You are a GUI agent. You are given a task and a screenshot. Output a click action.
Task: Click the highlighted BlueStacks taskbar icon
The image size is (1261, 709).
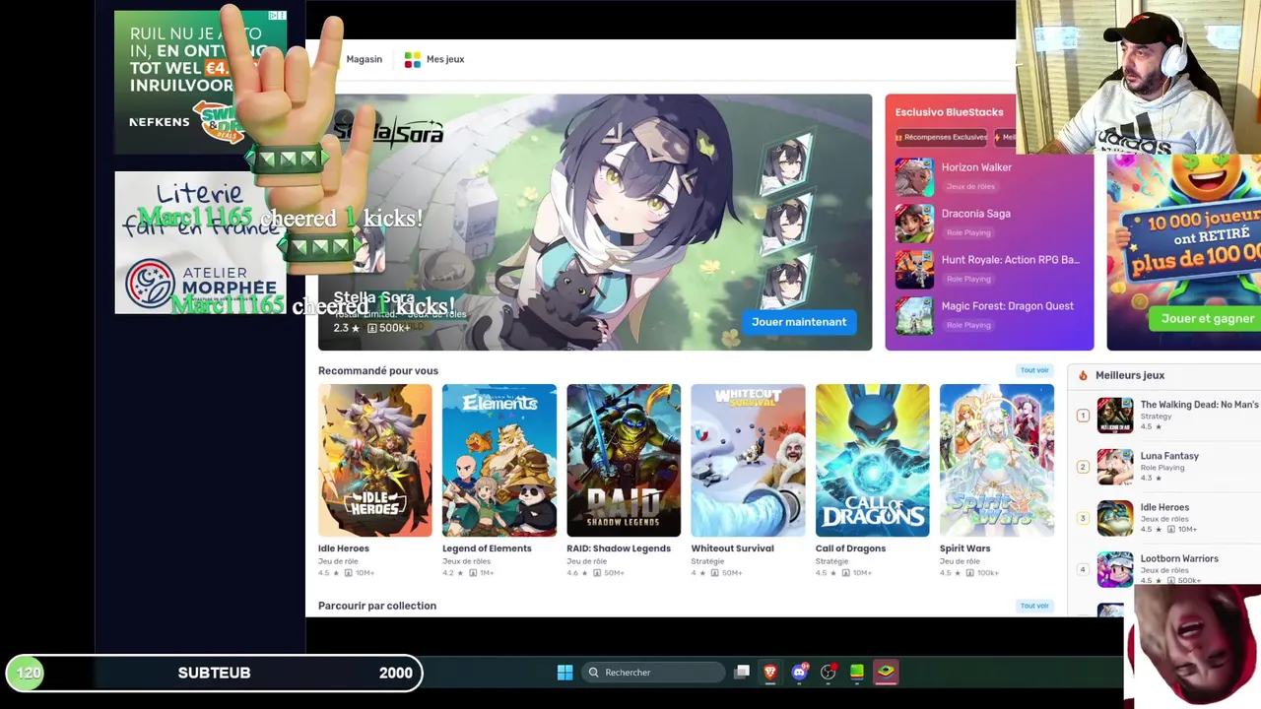[x=886, y=673]
